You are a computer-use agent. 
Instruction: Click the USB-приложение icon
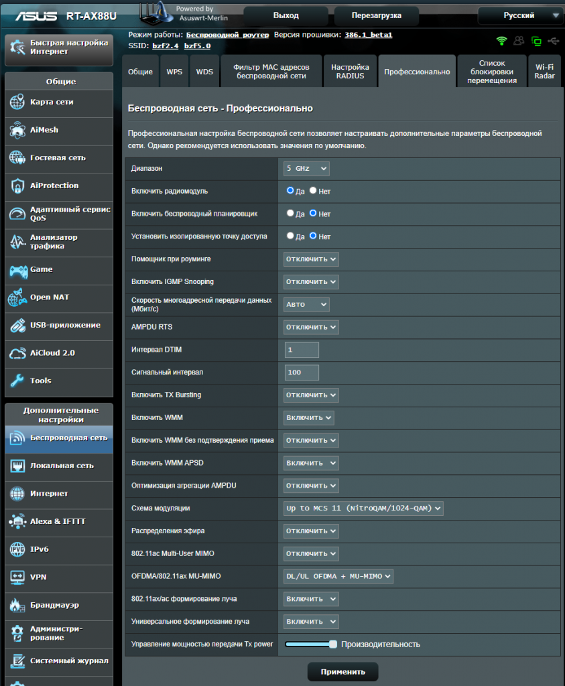pyautogui.click(x=17, y=325)
